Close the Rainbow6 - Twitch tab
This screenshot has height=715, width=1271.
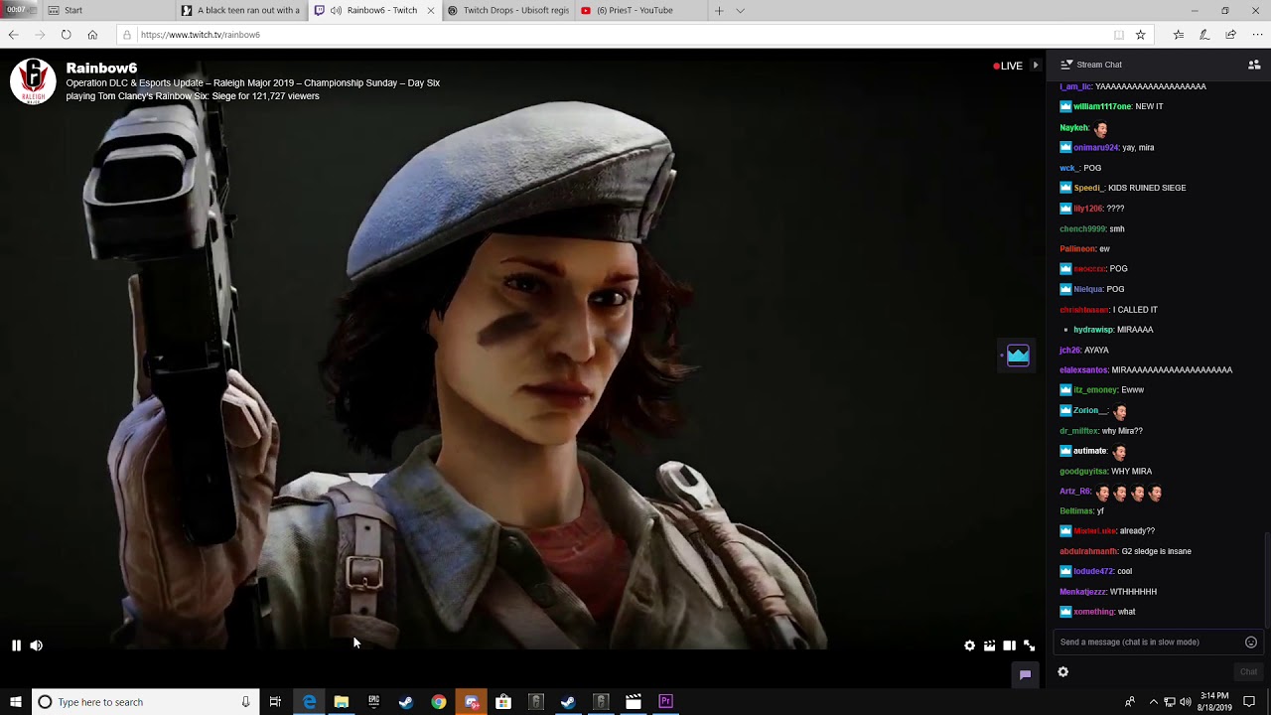(x=430, y=11)
